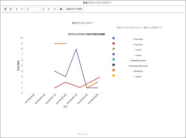Viewport: 186px width, 138px height.
Task: Click the Logoff legend green dot
Action: coord(113,49)
